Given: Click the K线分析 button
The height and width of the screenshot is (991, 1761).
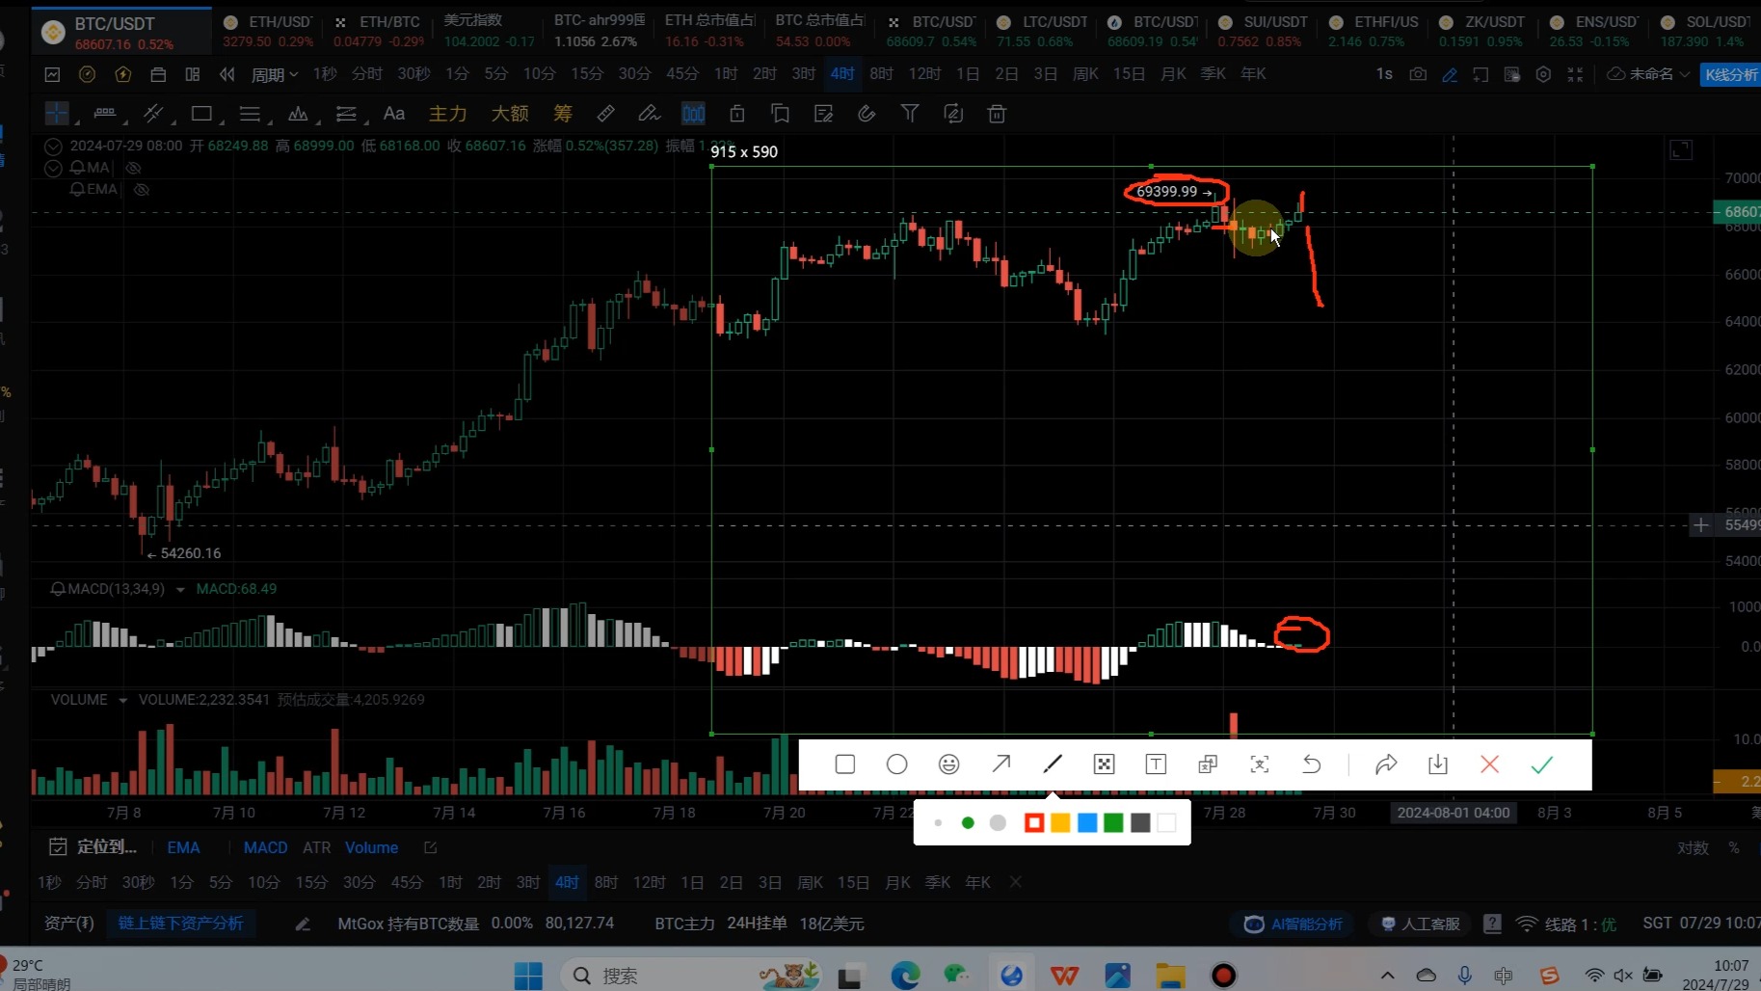Looking at the screenshot, I should (1730, 74).
